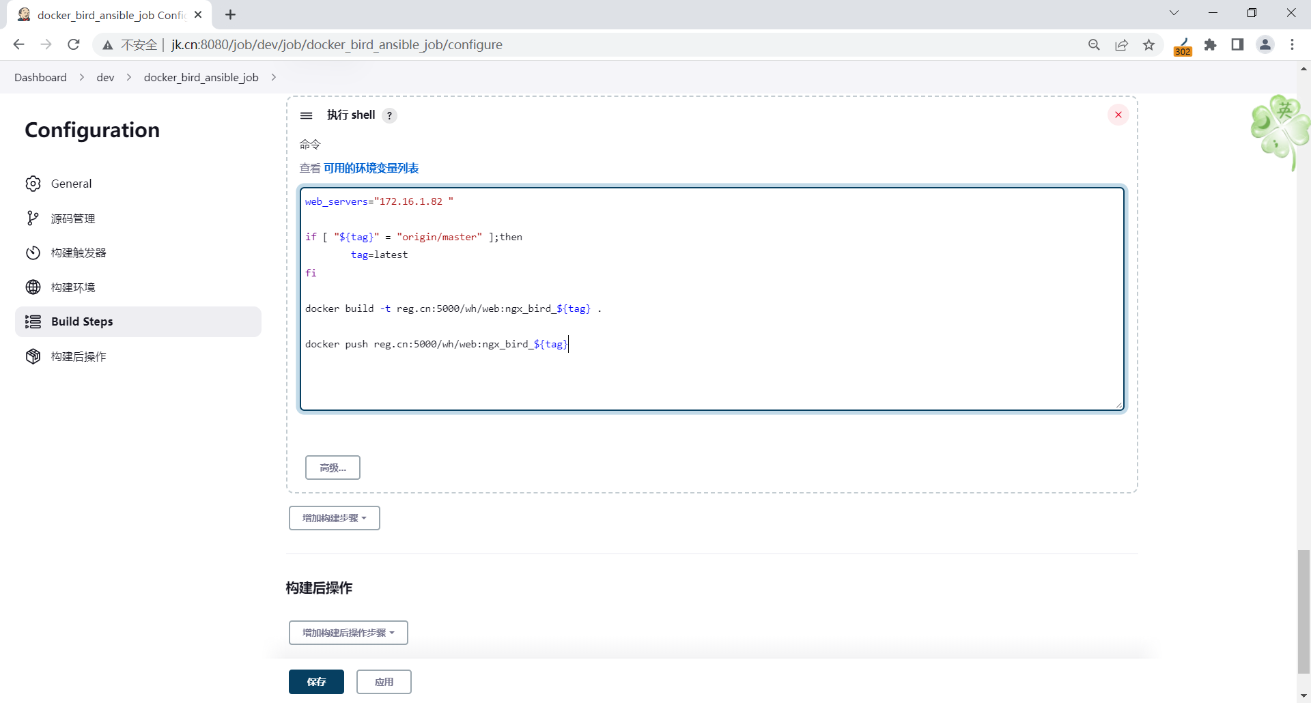Open 构建后操作 sidebar item
The height and width of the screenshot is (703, 1311).
pyautogui.click(x=78, y=356)
